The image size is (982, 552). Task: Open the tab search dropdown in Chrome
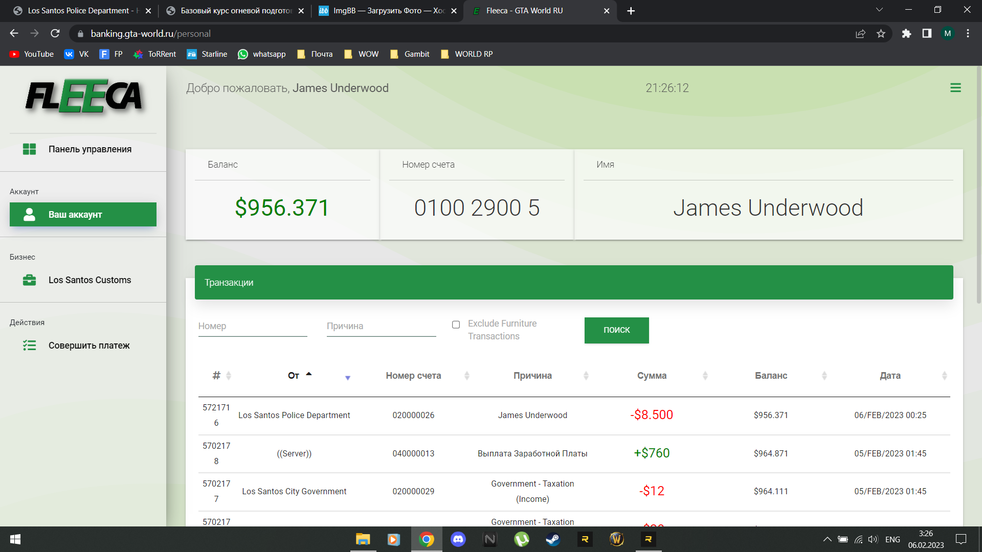(879, 10)
